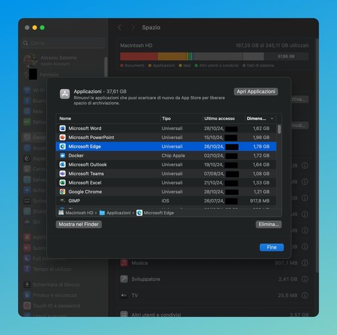Image resolution: width=337 pixels, height=335 pixels.
Task: Click the 917,8 MB size cell
Action: coord(260,201)
